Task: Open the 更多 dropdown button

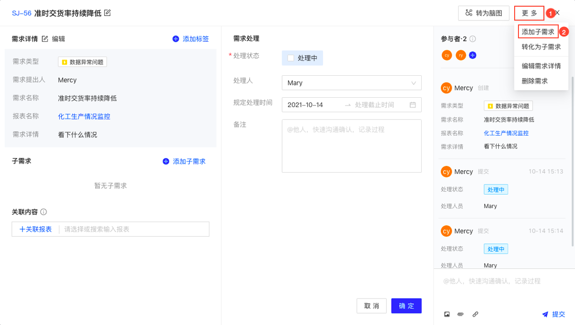Action: tap(529, 13)
